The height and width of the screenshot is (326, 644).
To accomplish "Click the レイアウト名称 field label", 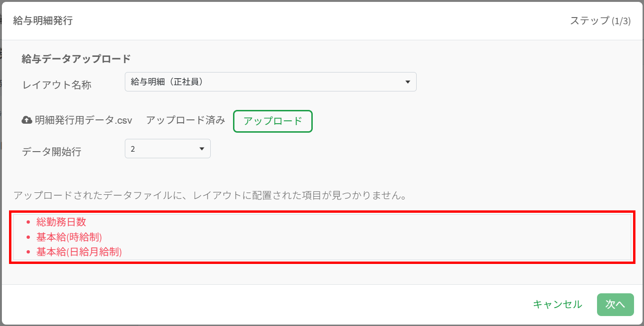I will click(x=56, y=85).
